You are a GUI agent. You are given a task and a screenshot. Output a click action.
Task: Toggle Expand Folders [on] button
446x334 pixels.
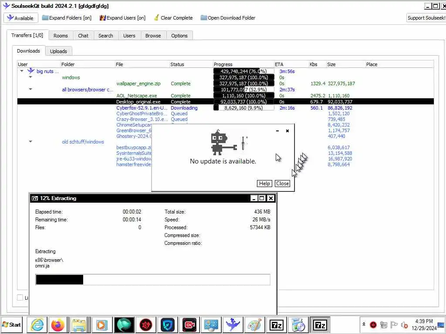pos(67,18)
